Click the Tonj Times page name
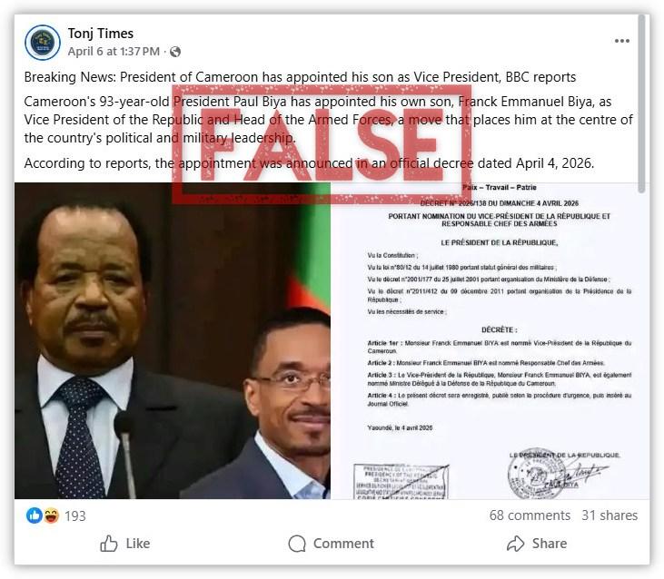Viewport: 664px width, 579px height. (100, 34)
